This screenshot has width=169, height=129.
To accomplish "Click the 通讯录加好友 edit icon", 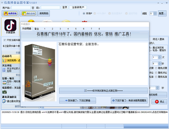I will point(4,101).
